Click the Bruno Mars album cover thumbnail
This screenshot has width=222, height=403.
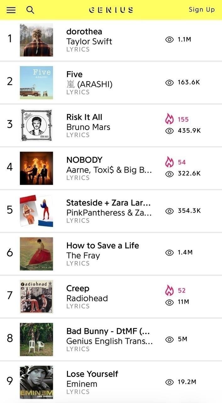[x=36, y=125]
